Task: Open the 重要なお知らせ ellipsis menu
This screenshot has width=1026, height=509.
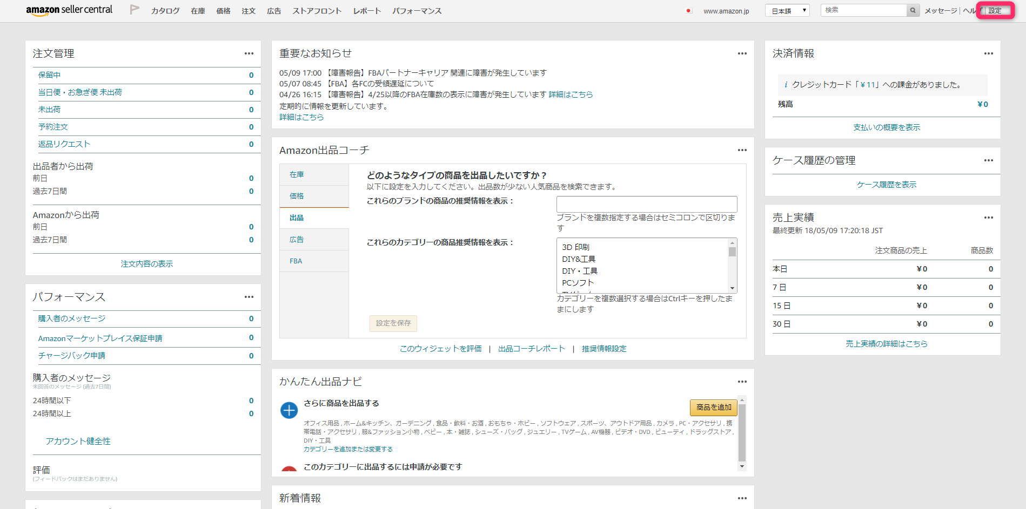Action: pos(742,53)
